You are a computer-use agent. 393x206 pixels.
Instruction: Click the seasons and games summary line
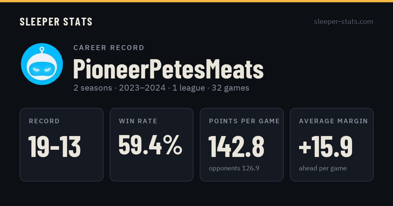tap(161, 88)
